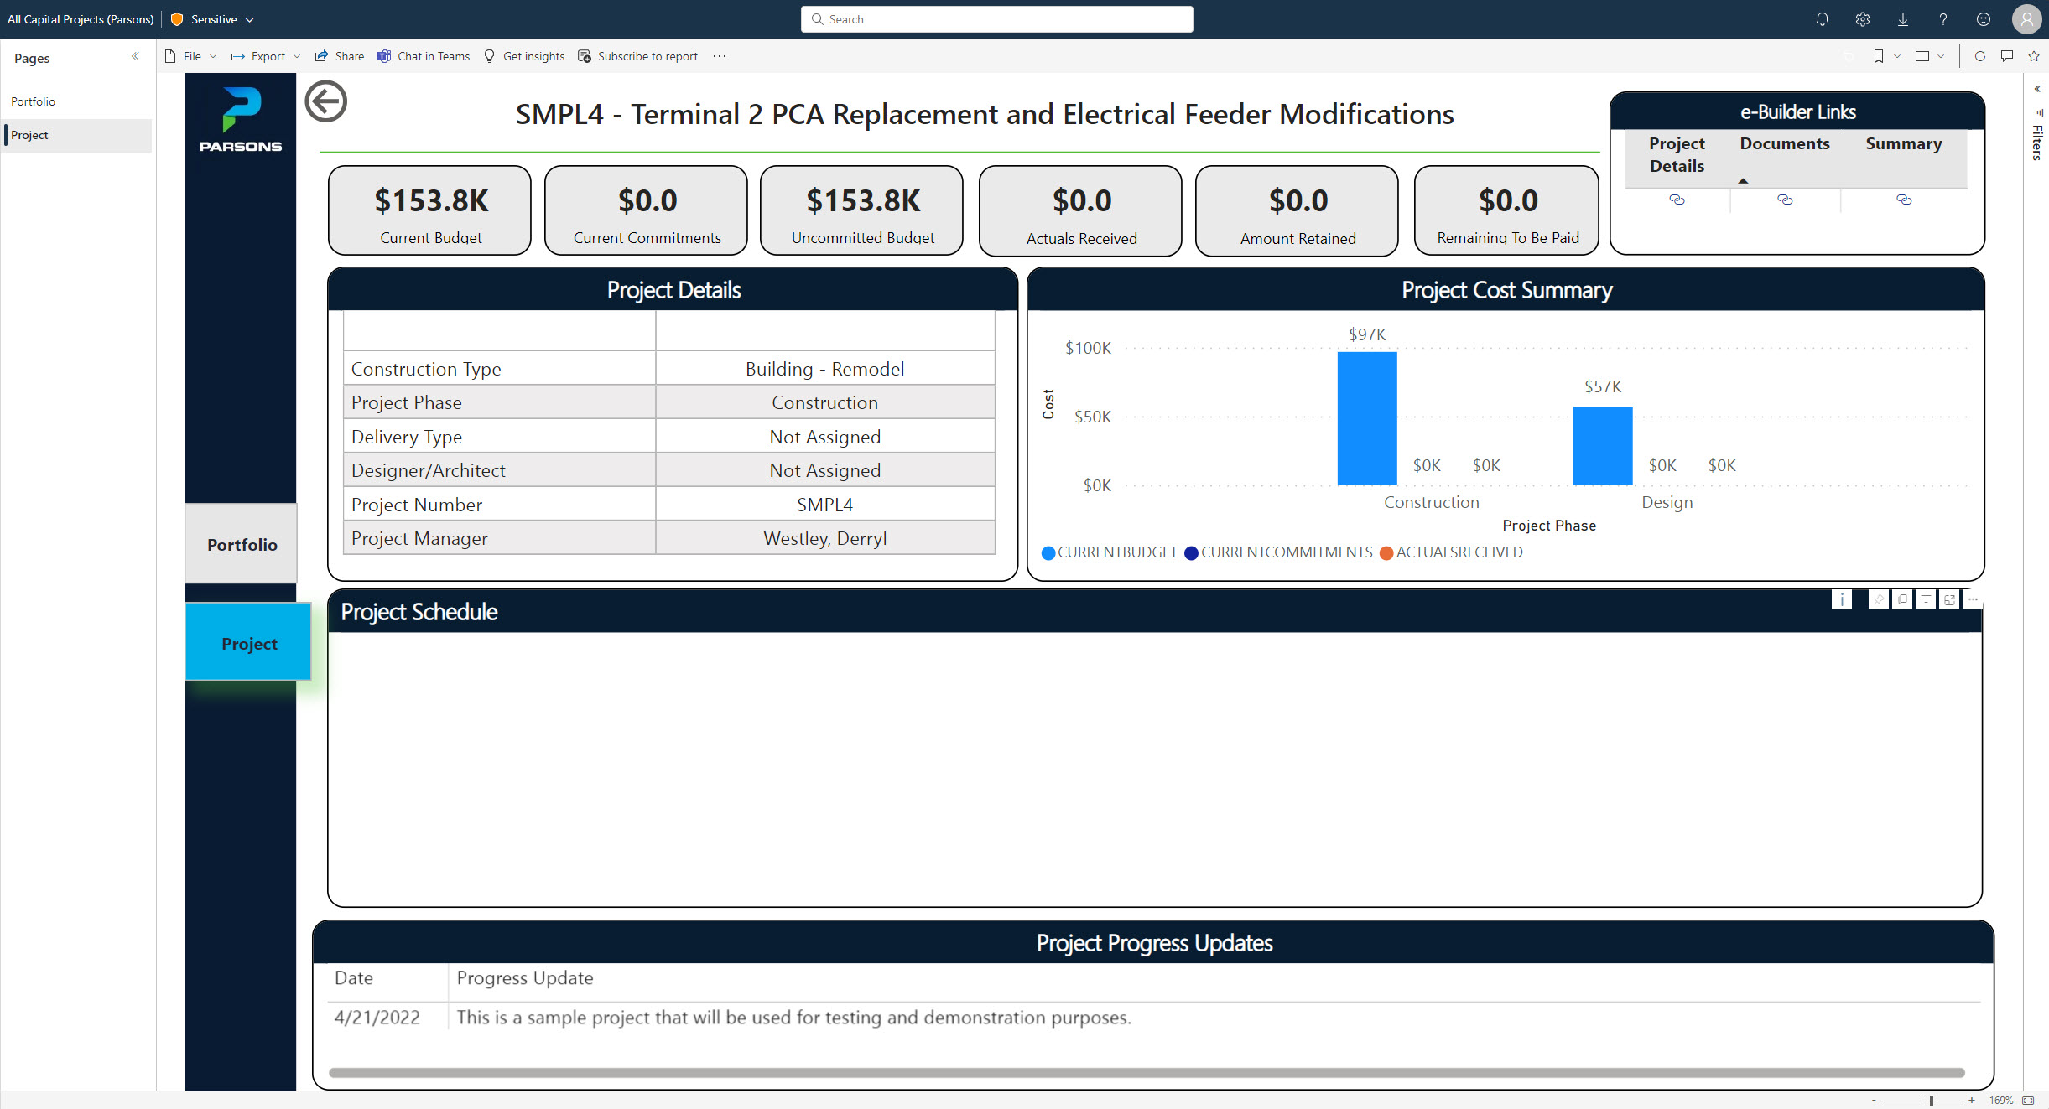Refresh the report visuals
Image resolution: width=2049 pixels, height=1109 pixels.
point(1979,56)
